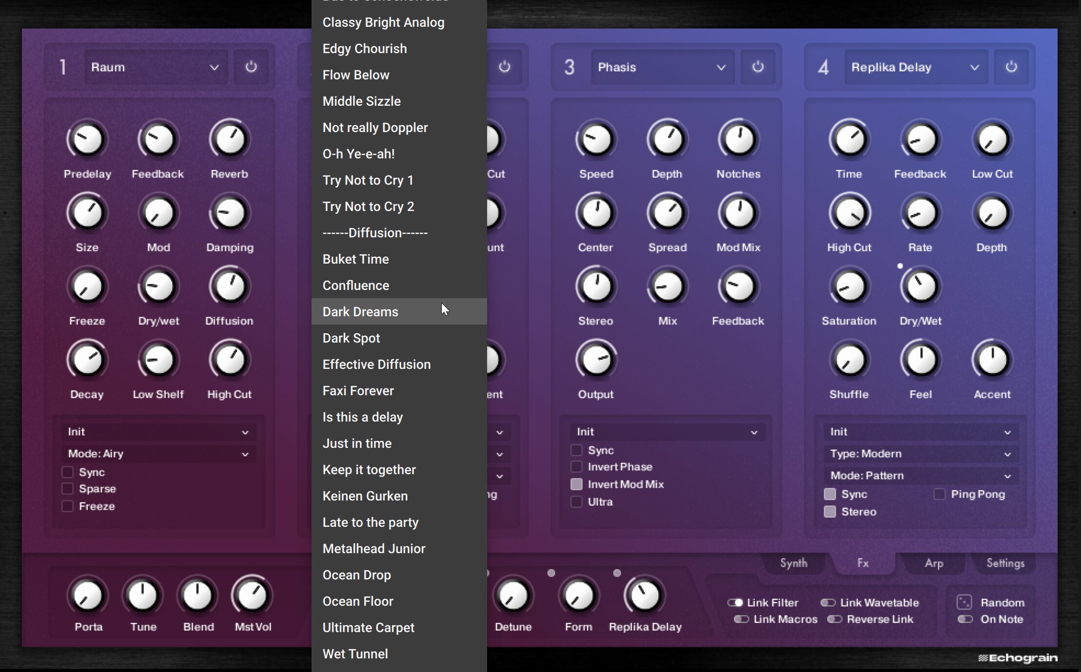Click Phasis Output knob
This screenshot has height=672, width=1081.
(596, 360)
